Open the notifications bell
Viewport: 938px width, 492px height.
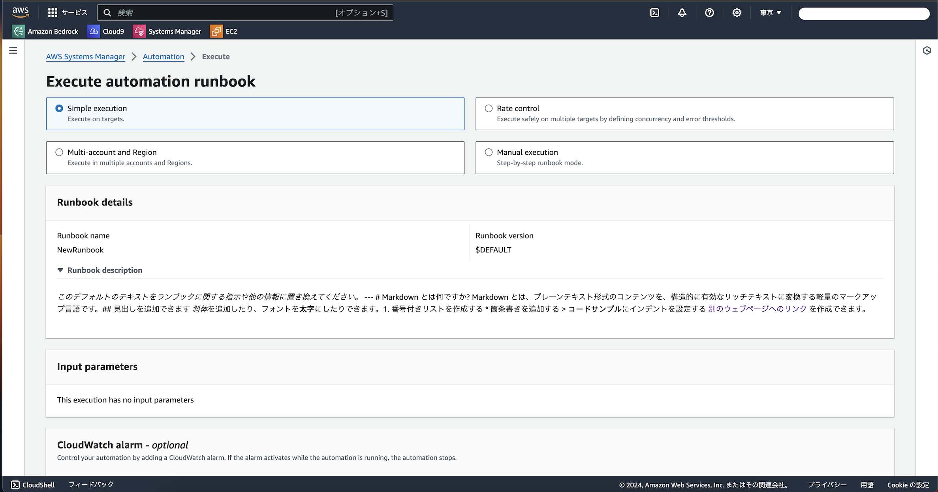click(682, 13)
